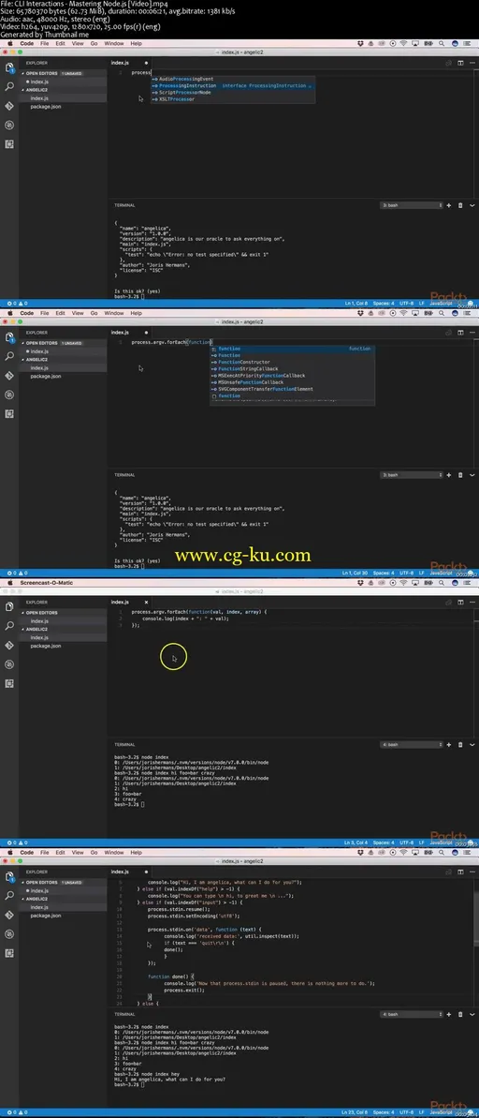Open the Screencast-O-Matic menu in the menu bar
The width and height of the screenshot is (479, 1118).
coord(47,583)
